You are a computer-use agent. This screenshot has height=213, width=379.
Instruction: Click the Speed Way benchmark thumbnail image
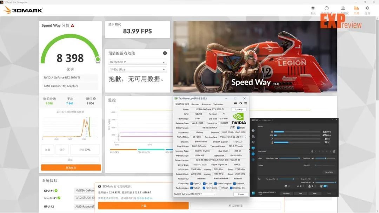pyautogui.click(x=255, y=57)
